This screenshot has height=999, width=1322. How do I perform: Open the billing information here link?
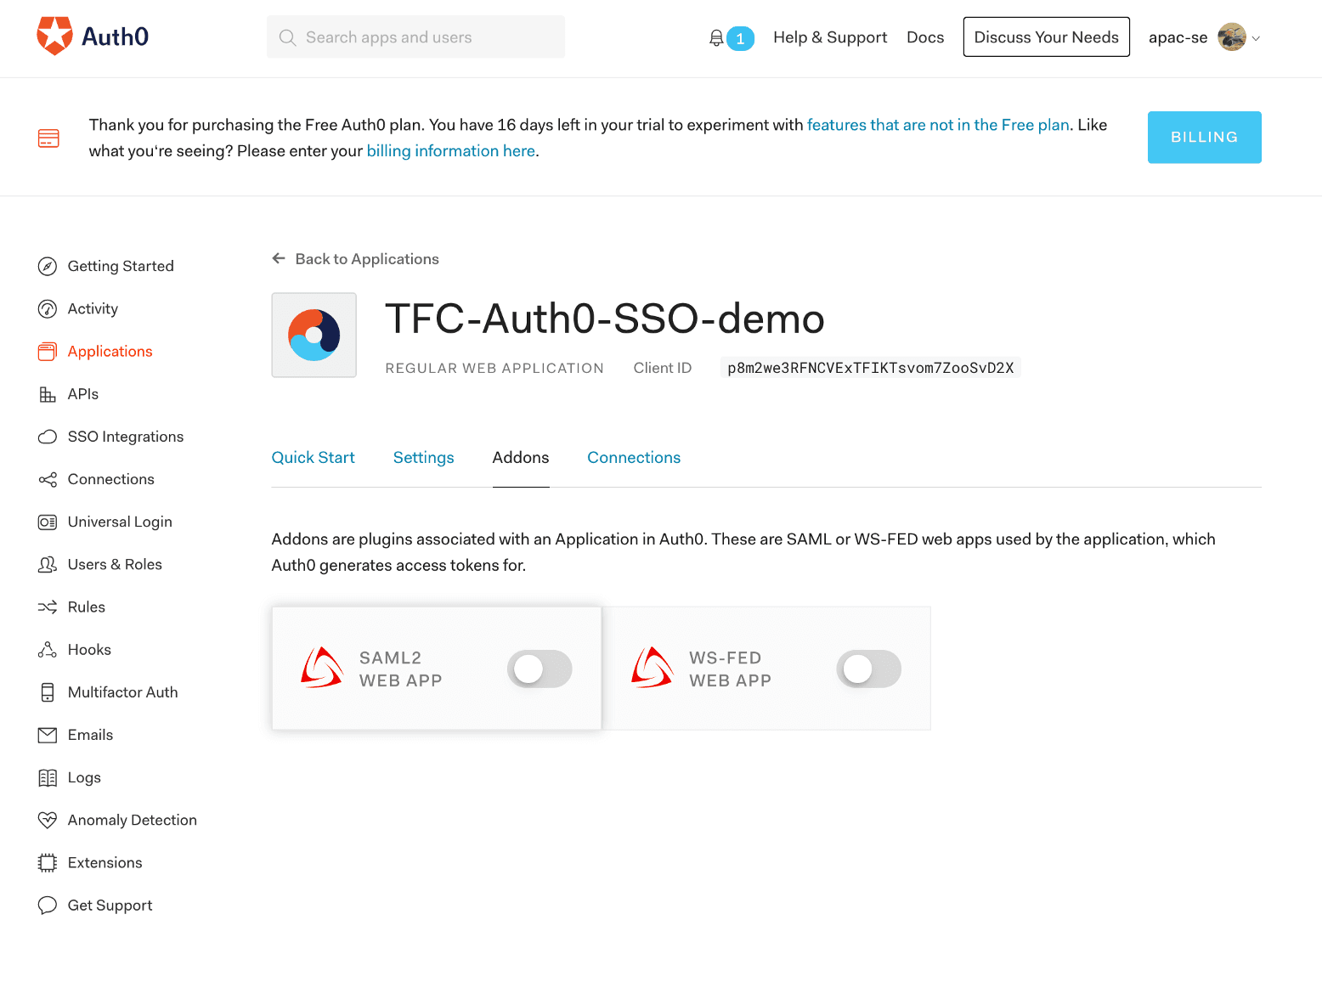[x=450, y=151]
